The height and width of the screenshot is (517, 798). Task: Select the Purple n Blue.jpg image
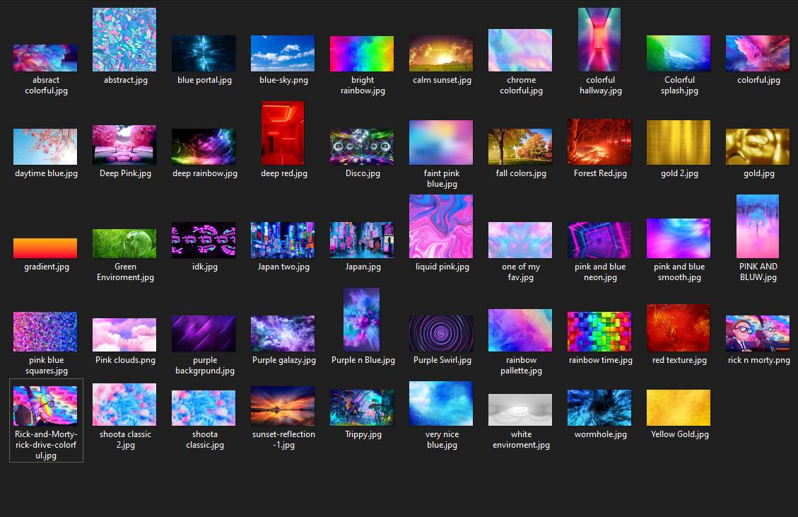362,320
